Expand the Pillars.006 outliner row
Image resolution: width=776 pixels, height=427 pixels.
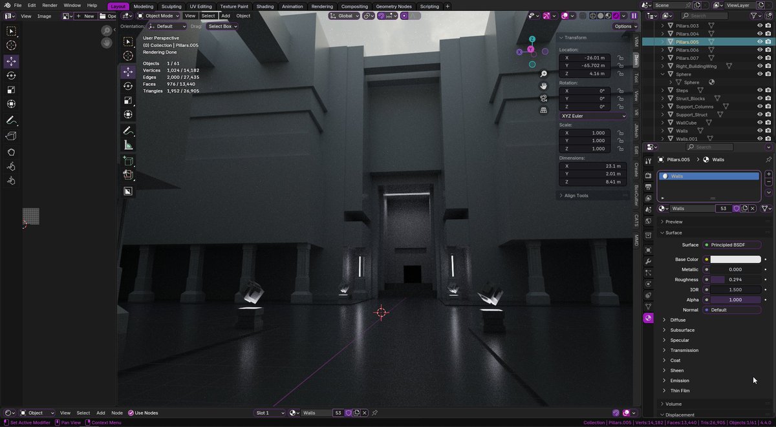(x=662, y=50)
